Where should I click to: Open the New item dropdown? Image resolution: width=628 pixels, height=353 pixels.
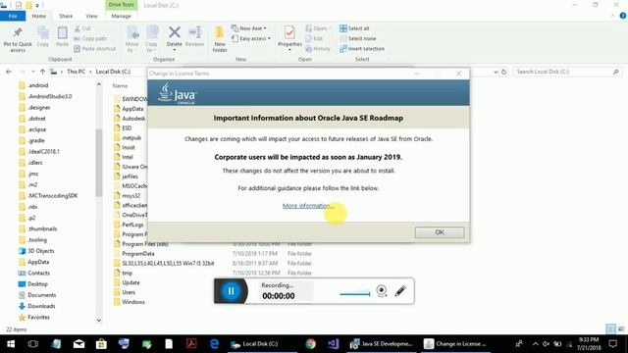(x=248, y=28)
